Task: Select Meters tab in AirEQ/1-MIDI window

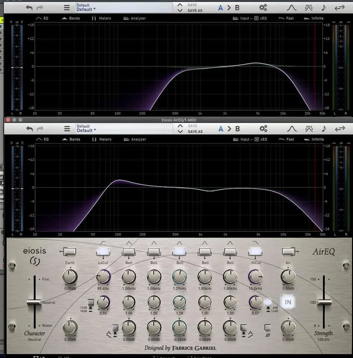Action: [101, 139]
